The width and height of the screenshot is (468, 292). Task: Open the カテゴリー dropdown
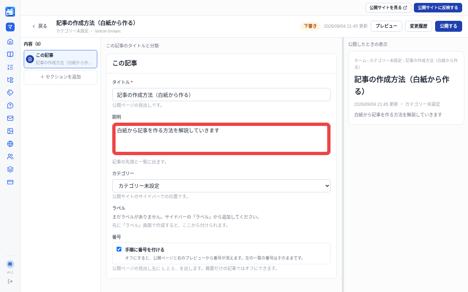pyautogui.click(x=221, y=186)
